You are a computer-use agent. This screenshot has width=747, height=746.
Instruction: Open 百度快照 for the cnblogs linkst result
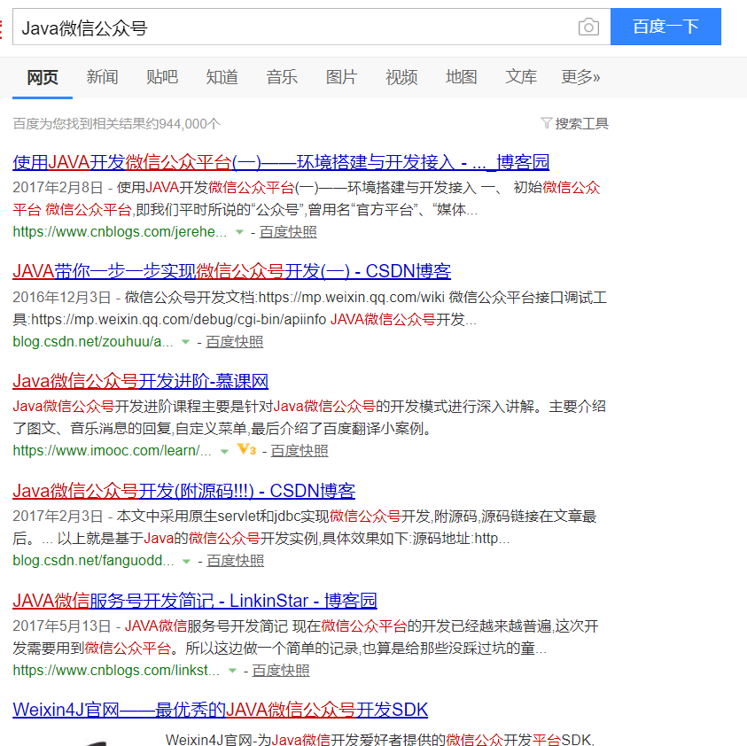pyautogui.click(x=281, y=671)
